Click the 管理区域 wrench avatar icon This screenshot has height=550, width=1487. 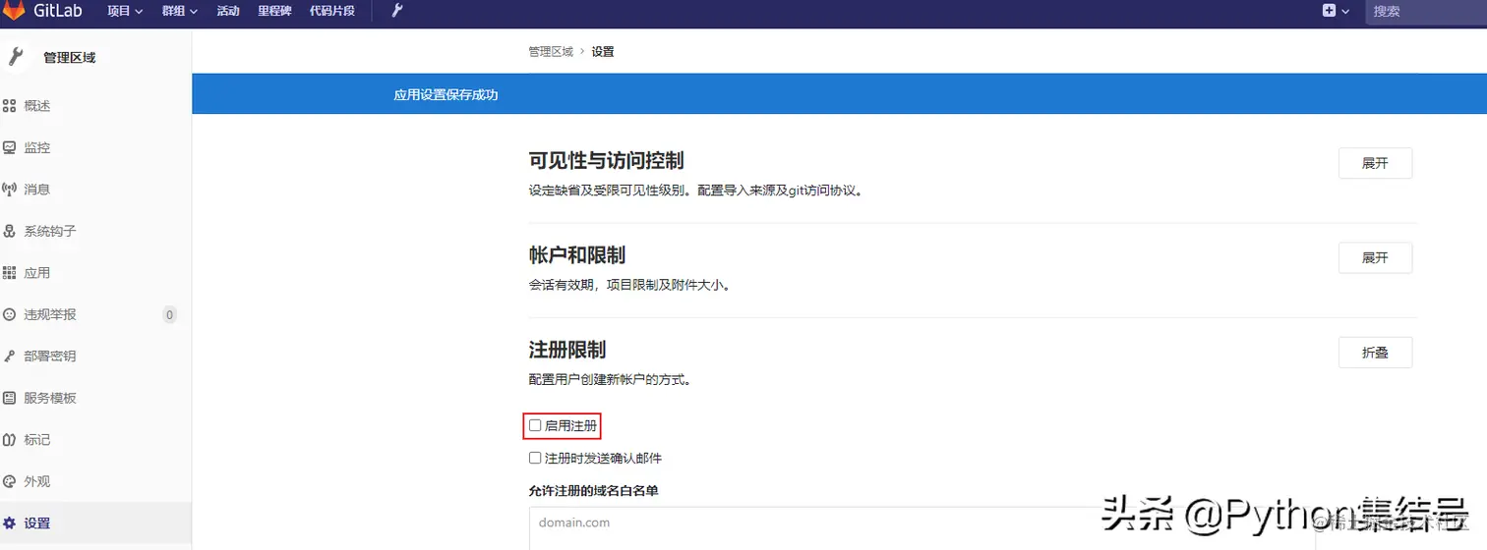pos(15,57)
